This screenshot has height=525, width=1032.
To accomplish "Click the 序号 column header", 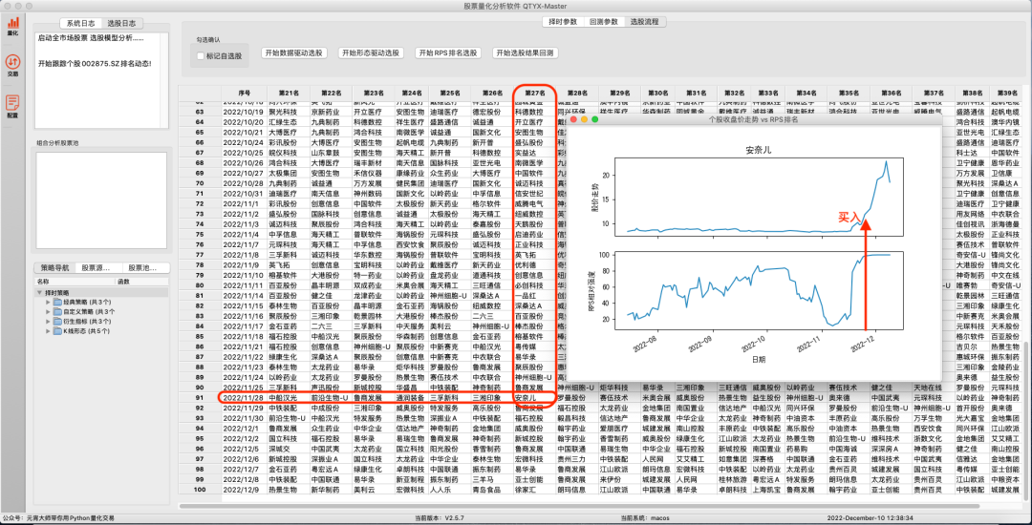I will (x=245, y=94).
